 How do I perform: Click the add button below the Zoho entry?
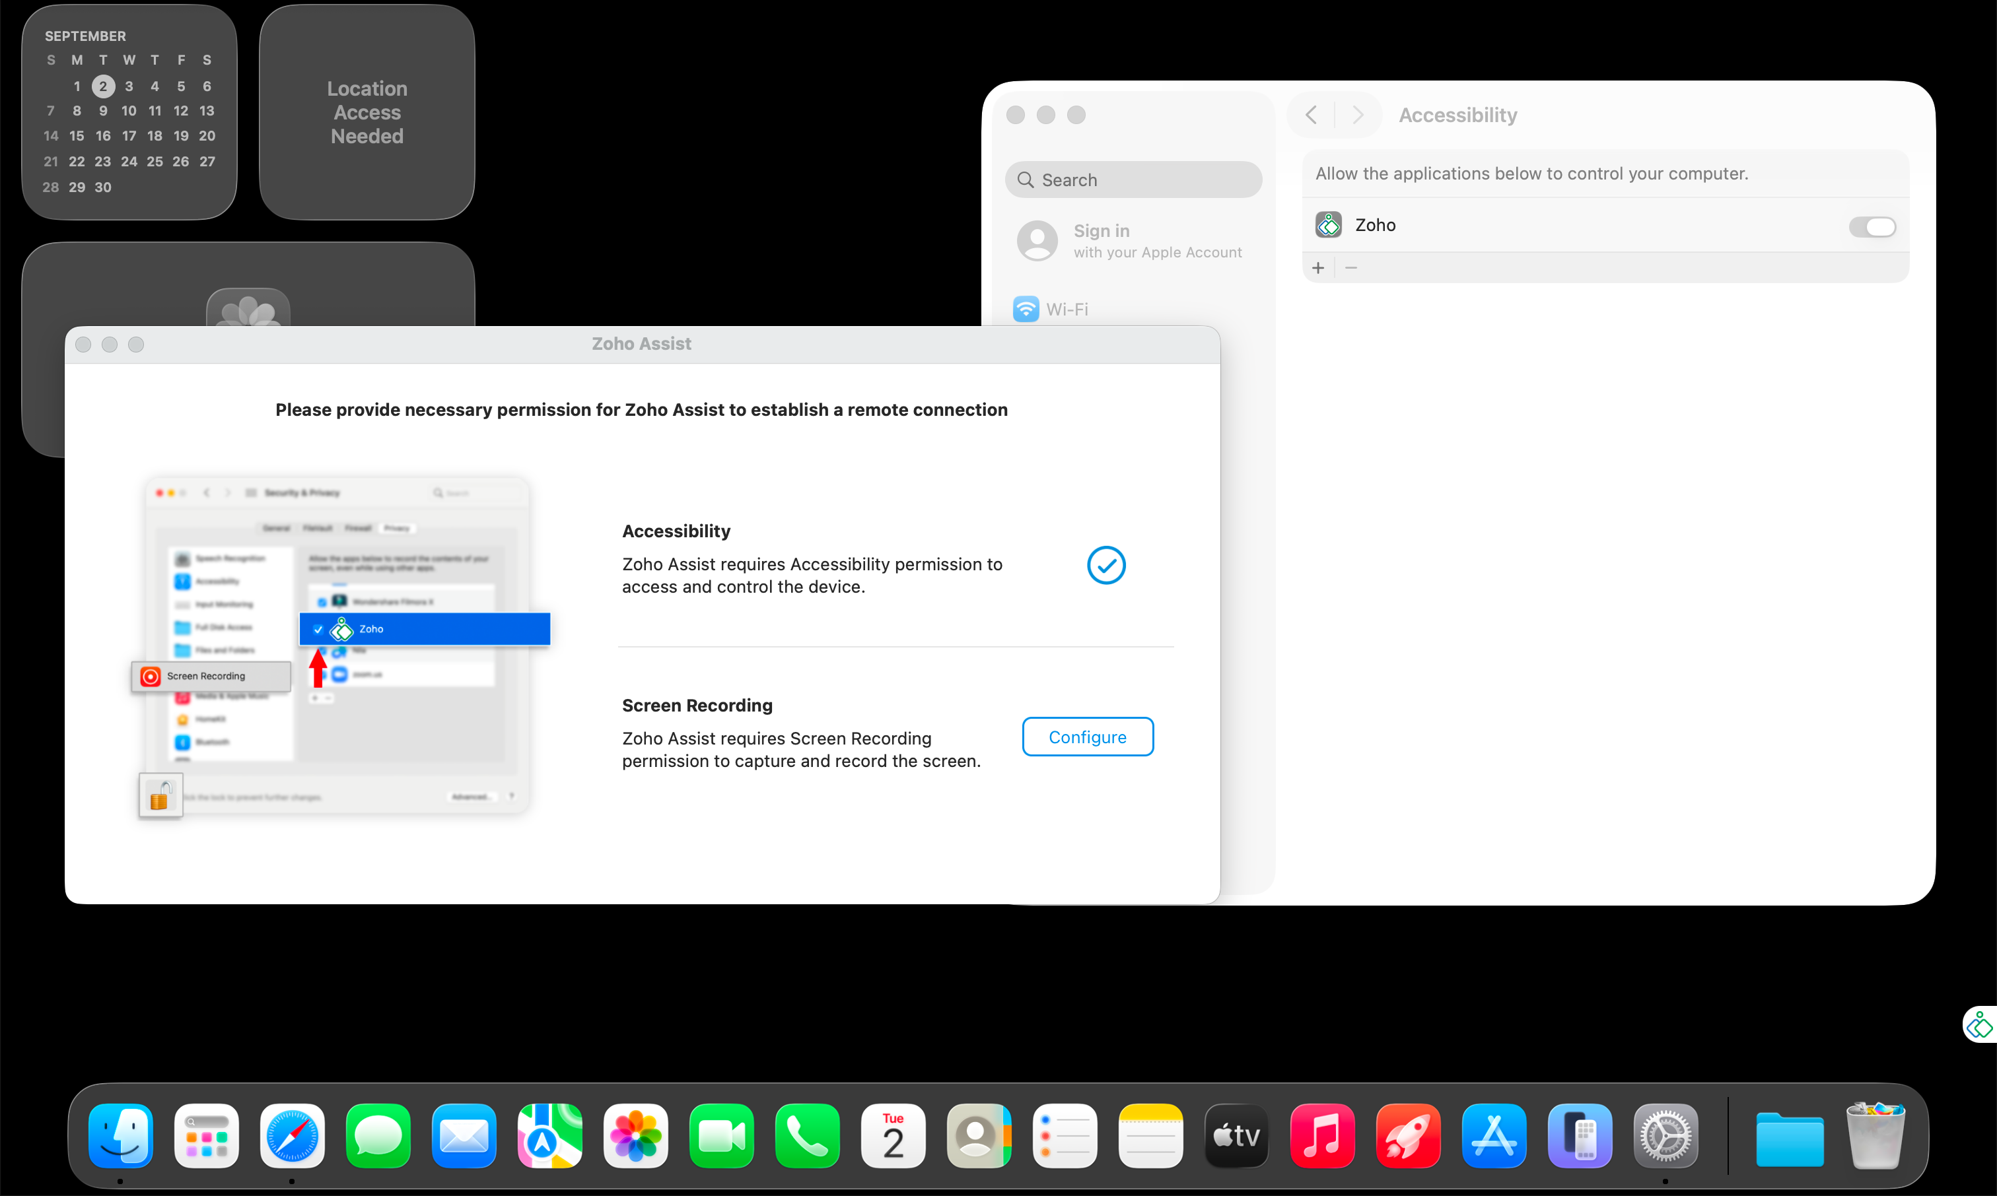pyautogui.click(x=1317, y=267)
